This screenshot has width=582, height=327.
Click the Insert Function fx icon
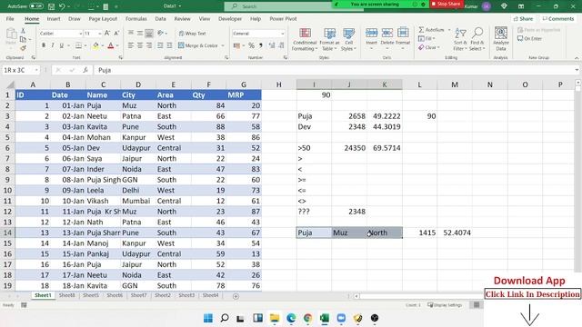pyautogui.click(x=85, y=70)
